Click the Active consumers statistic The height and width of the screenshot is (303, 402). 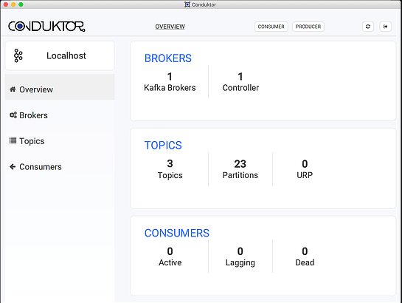click(x=170, y=256)
